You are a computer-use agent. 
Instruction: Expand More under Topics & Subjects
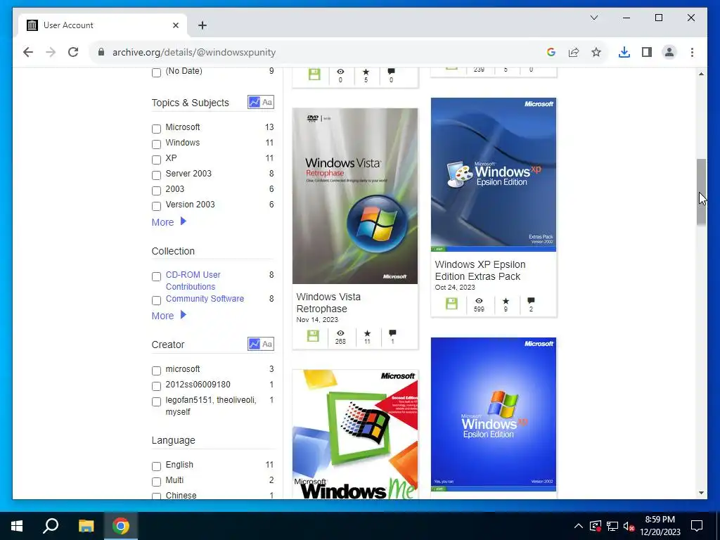click(169, 222)
